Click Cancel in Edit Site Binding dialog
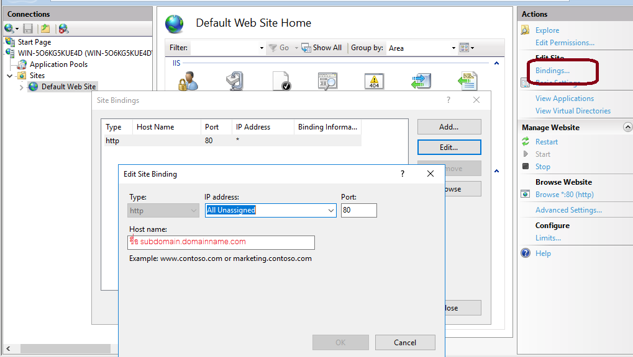Screen dimensions: 633x357 pos(405,343)
